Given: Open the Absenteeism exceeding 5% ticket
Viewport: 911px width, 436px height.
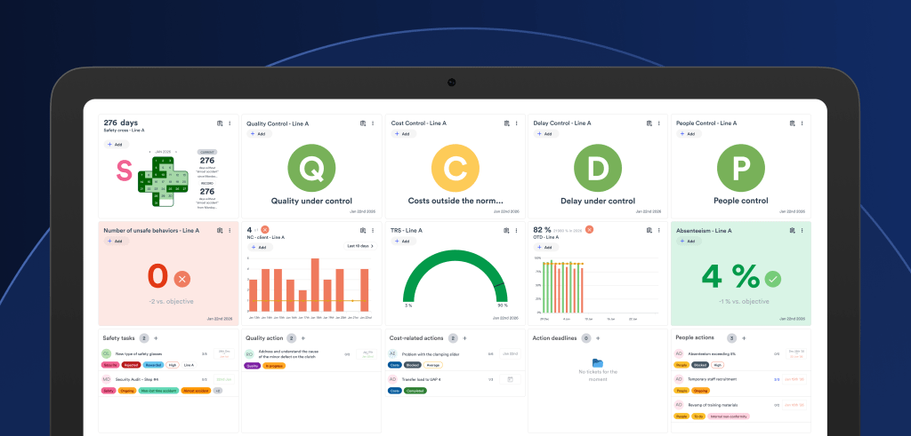Looking at the screenshot, I should (712, 353).
